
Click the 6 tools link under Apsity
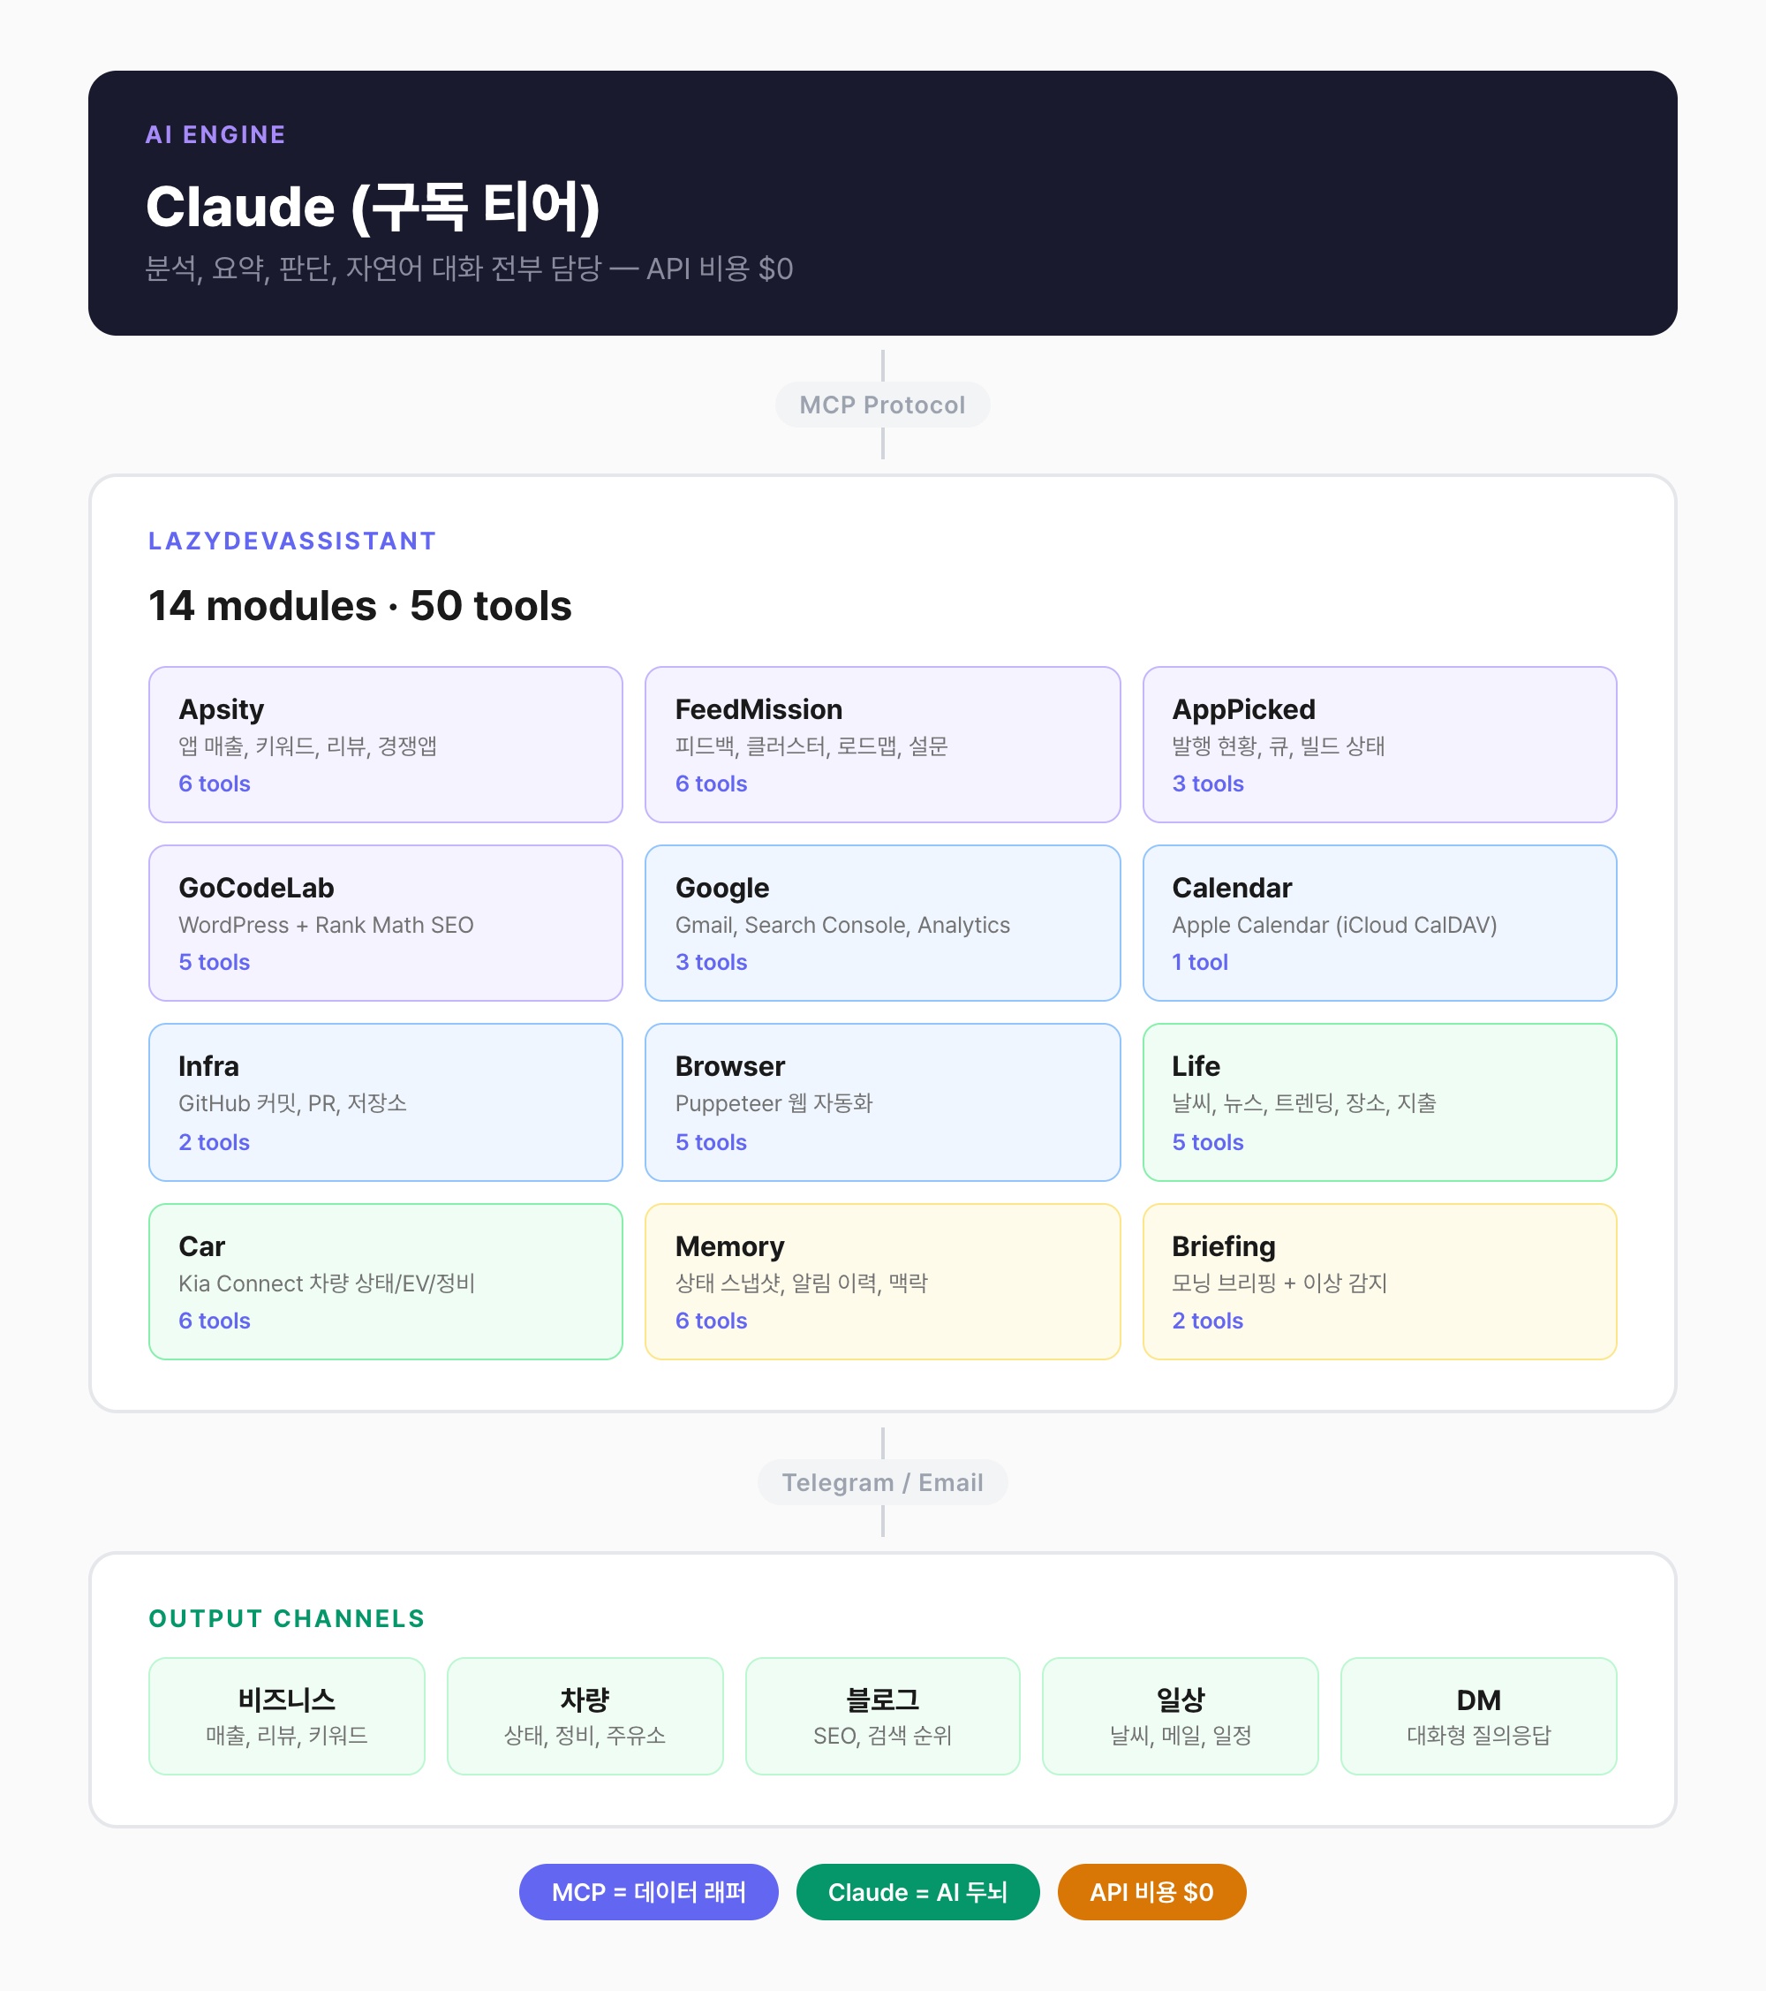215,784
